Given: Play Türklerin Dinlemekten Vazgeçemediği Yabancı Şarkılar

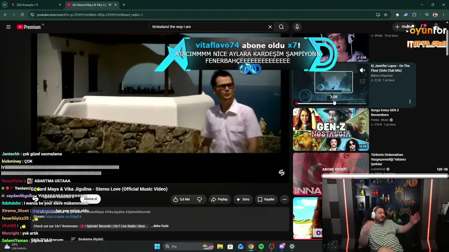Looking at the screenshot, I should (x=388, y=159).
